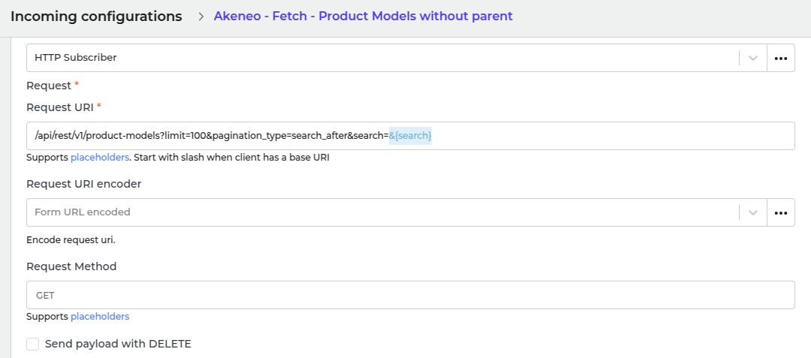Viewport: 811px width, 358px height.
Task: Open the HTTP Subscriber three-dots options menu
Action: point(780,58)
